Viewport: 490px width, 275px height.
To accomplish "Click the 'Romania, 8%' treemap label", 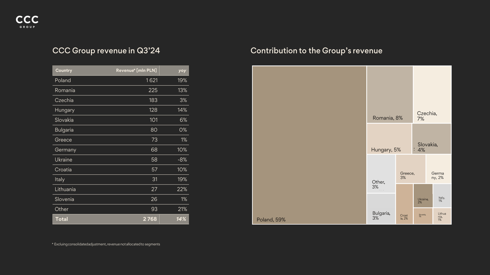I will (388, 118).
